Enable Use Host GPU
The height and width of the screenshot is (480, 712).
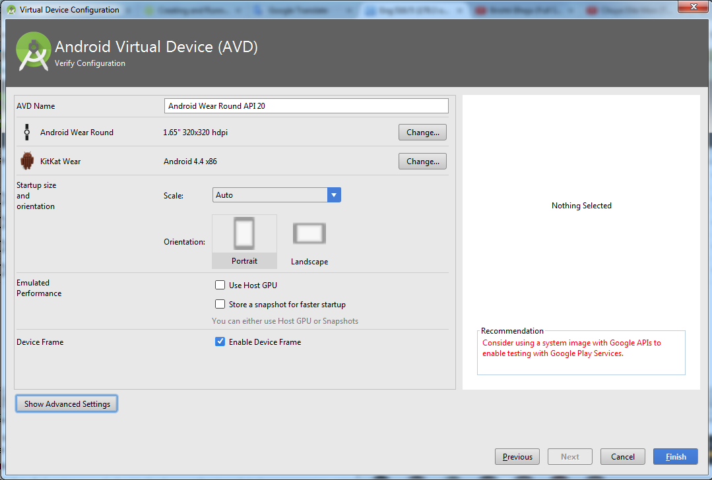(x=220, y=285)
